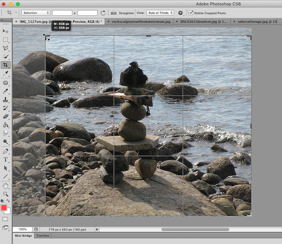Close the IMG_1127sm.jpg tab
The image size is (282, 244).
(16, 22)
